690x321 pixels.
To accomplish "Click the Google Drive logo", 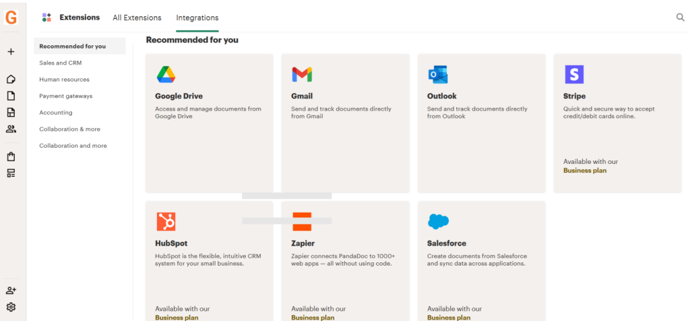I will click(166, 74).
